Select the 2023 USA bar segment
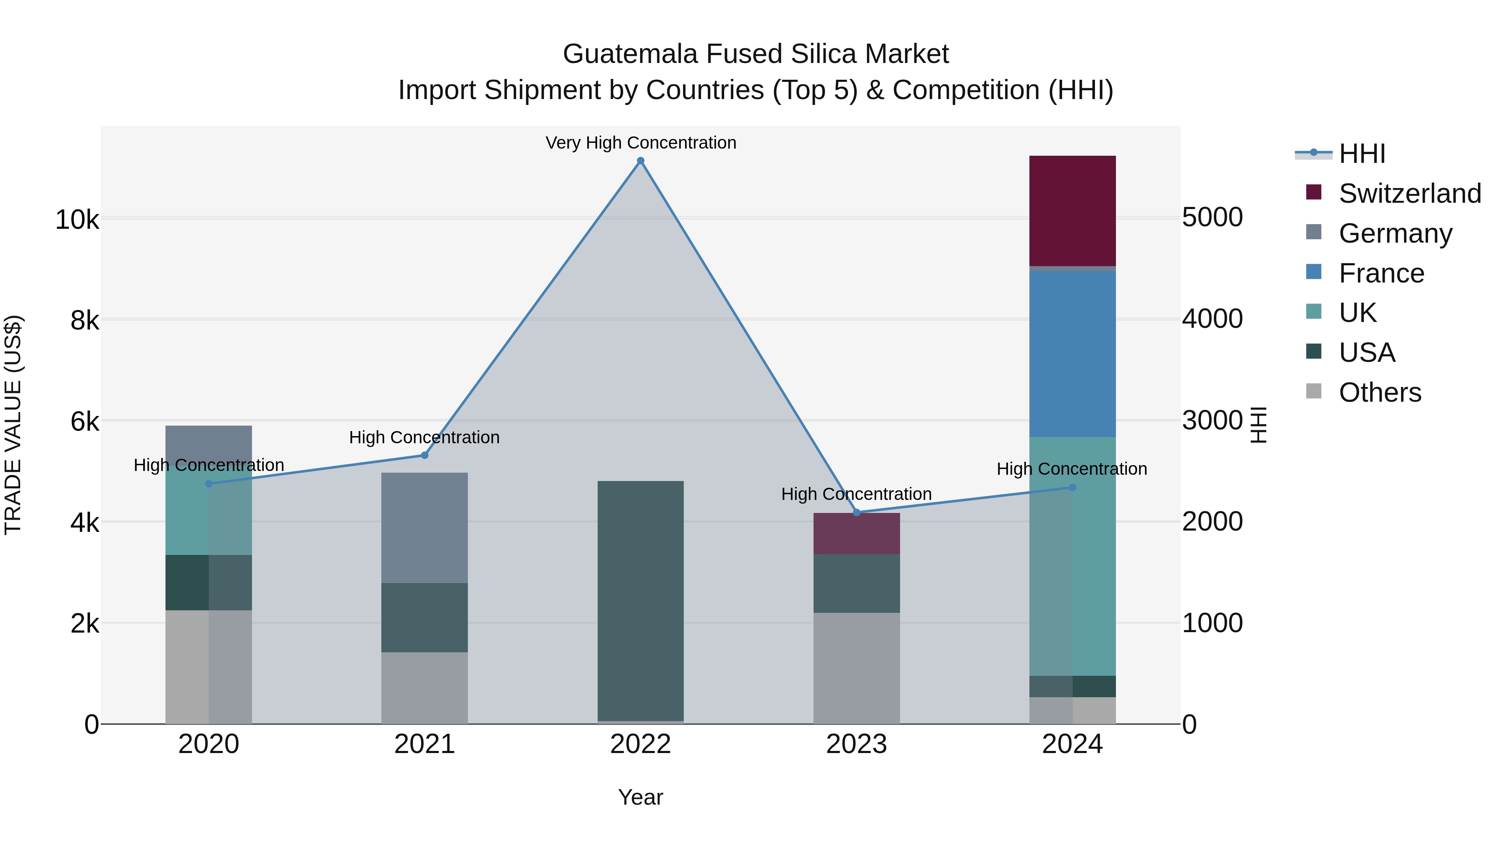The width and height of the screenshot is (1512, 850). (x=856, y=584)
